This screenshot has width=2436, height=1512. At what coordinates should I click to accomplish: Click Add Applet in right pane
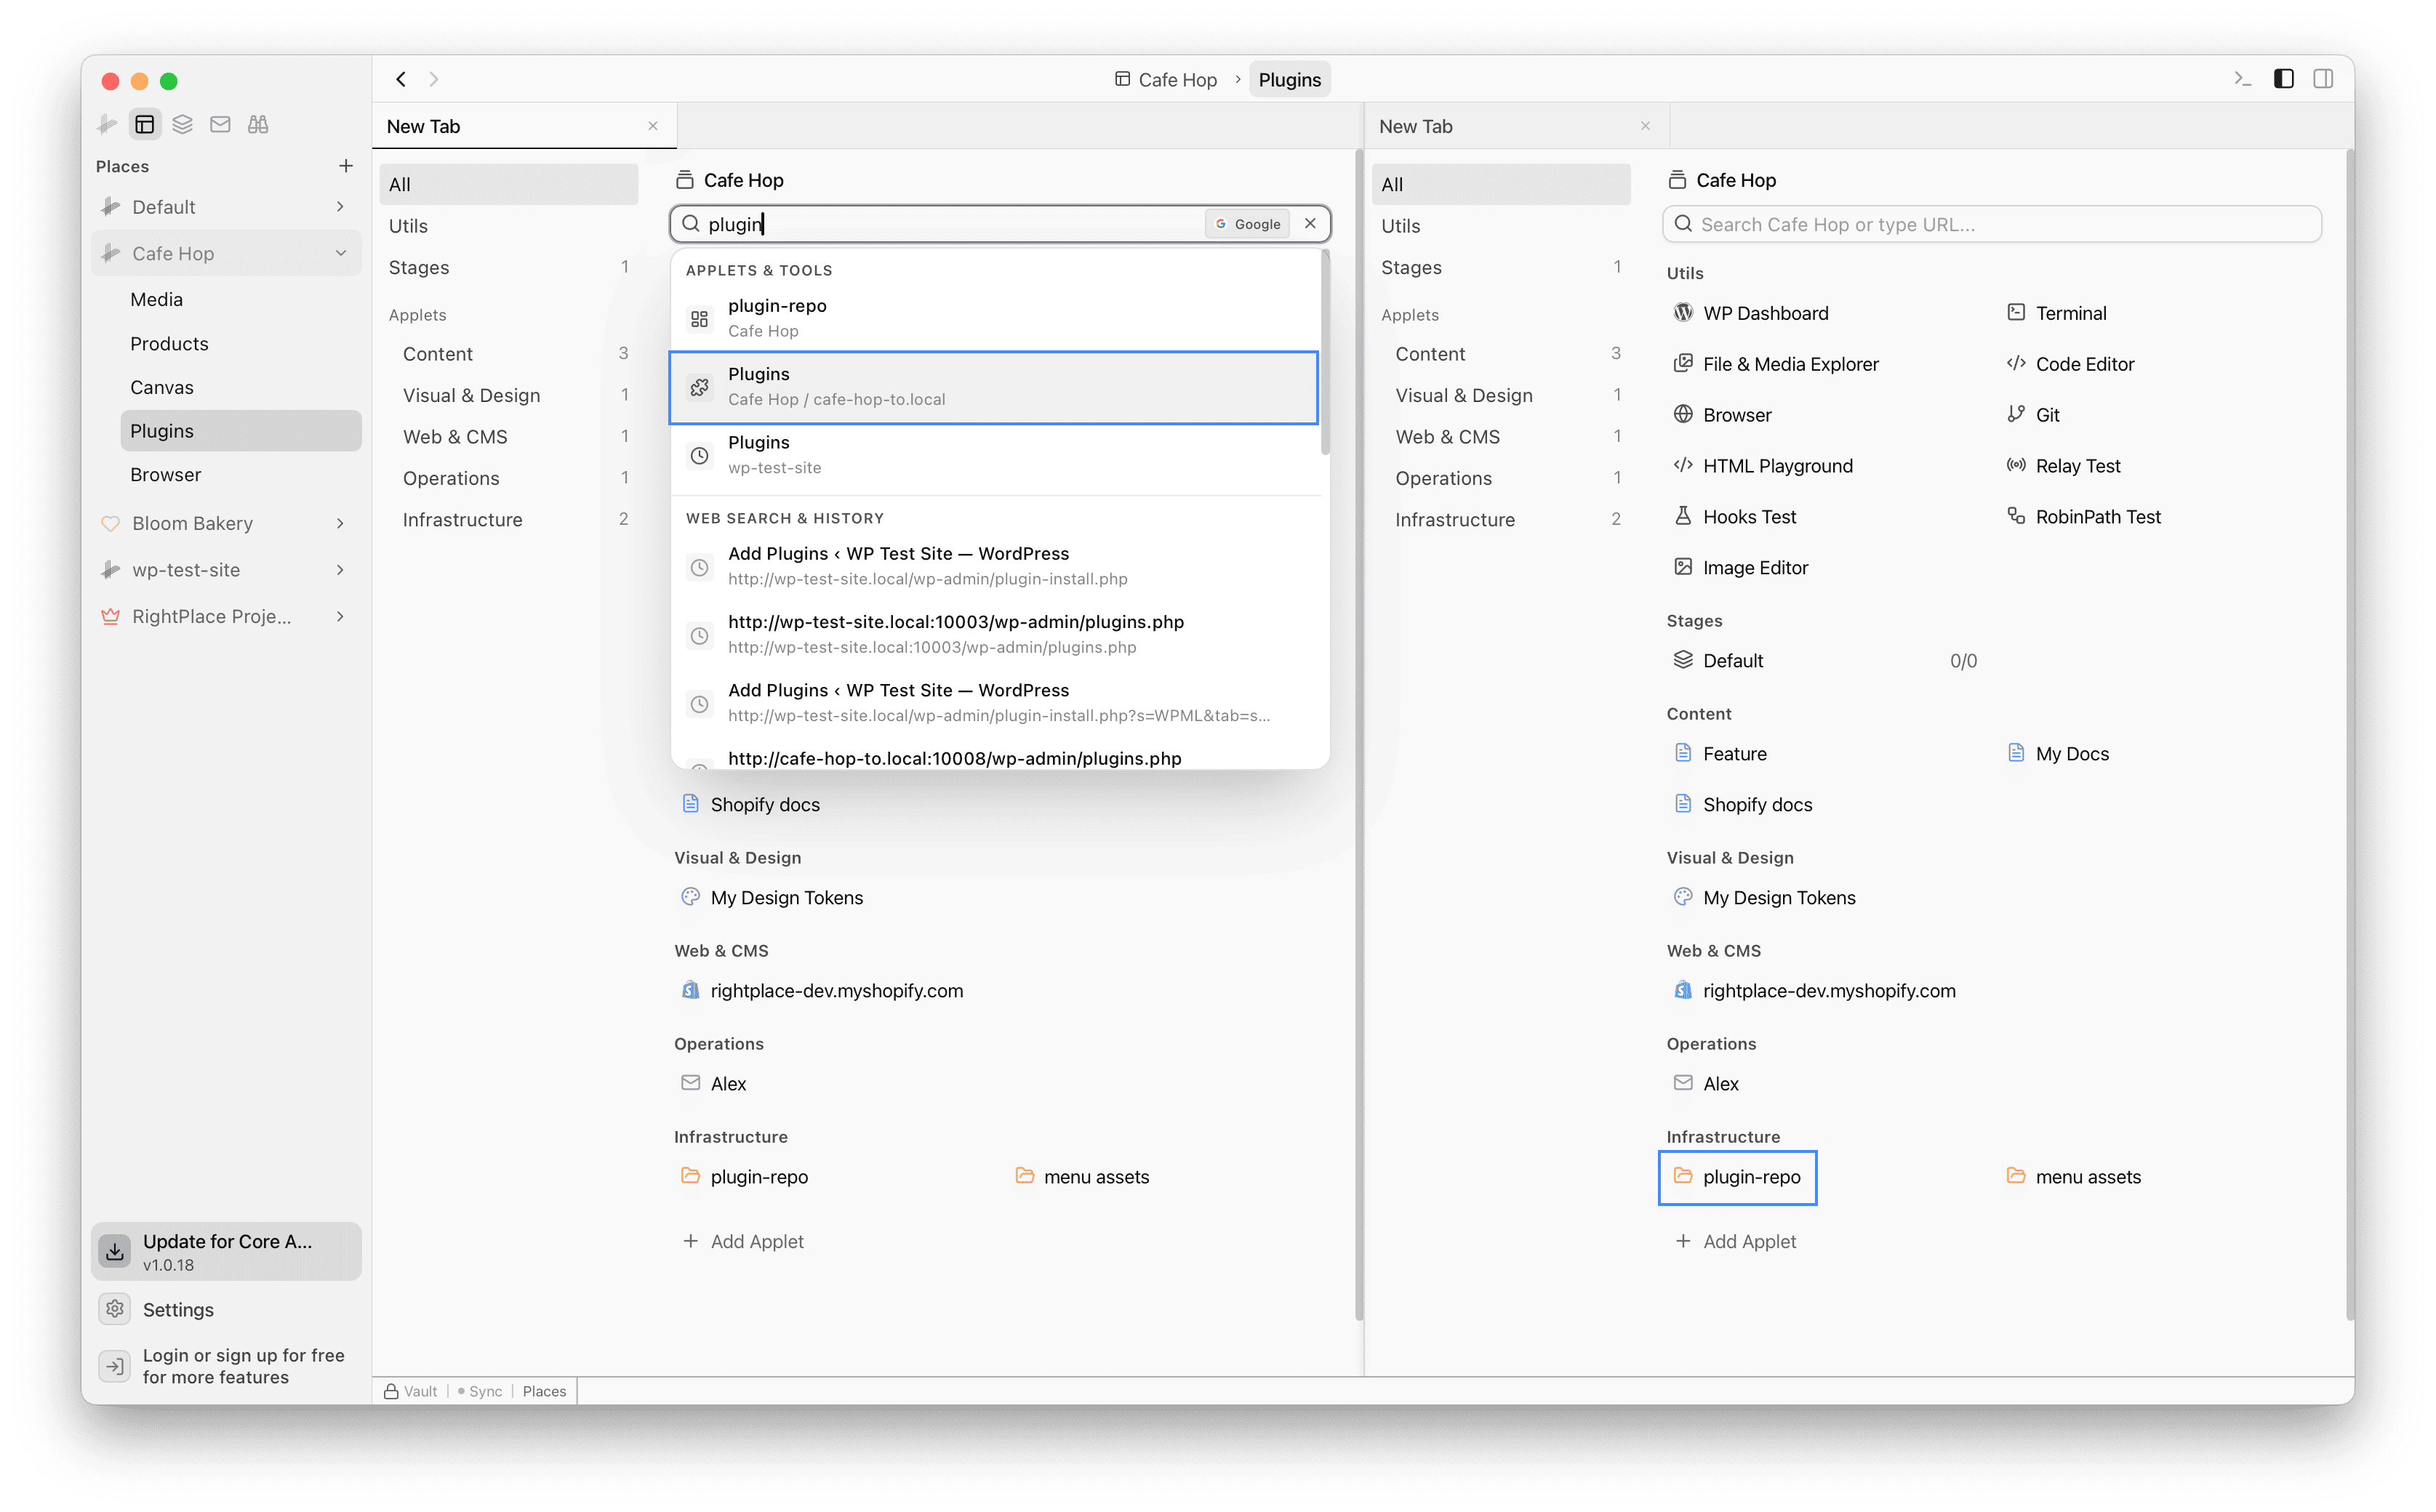(x=1736, y=1242)
